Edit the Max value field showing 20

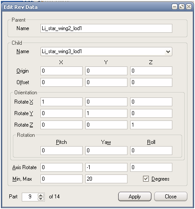click(106, 179)
